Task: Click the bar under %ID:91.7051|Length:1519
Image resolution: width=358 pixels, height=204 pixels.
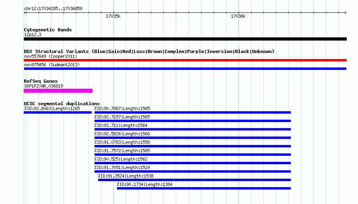Action: click(x=193, y=171)
